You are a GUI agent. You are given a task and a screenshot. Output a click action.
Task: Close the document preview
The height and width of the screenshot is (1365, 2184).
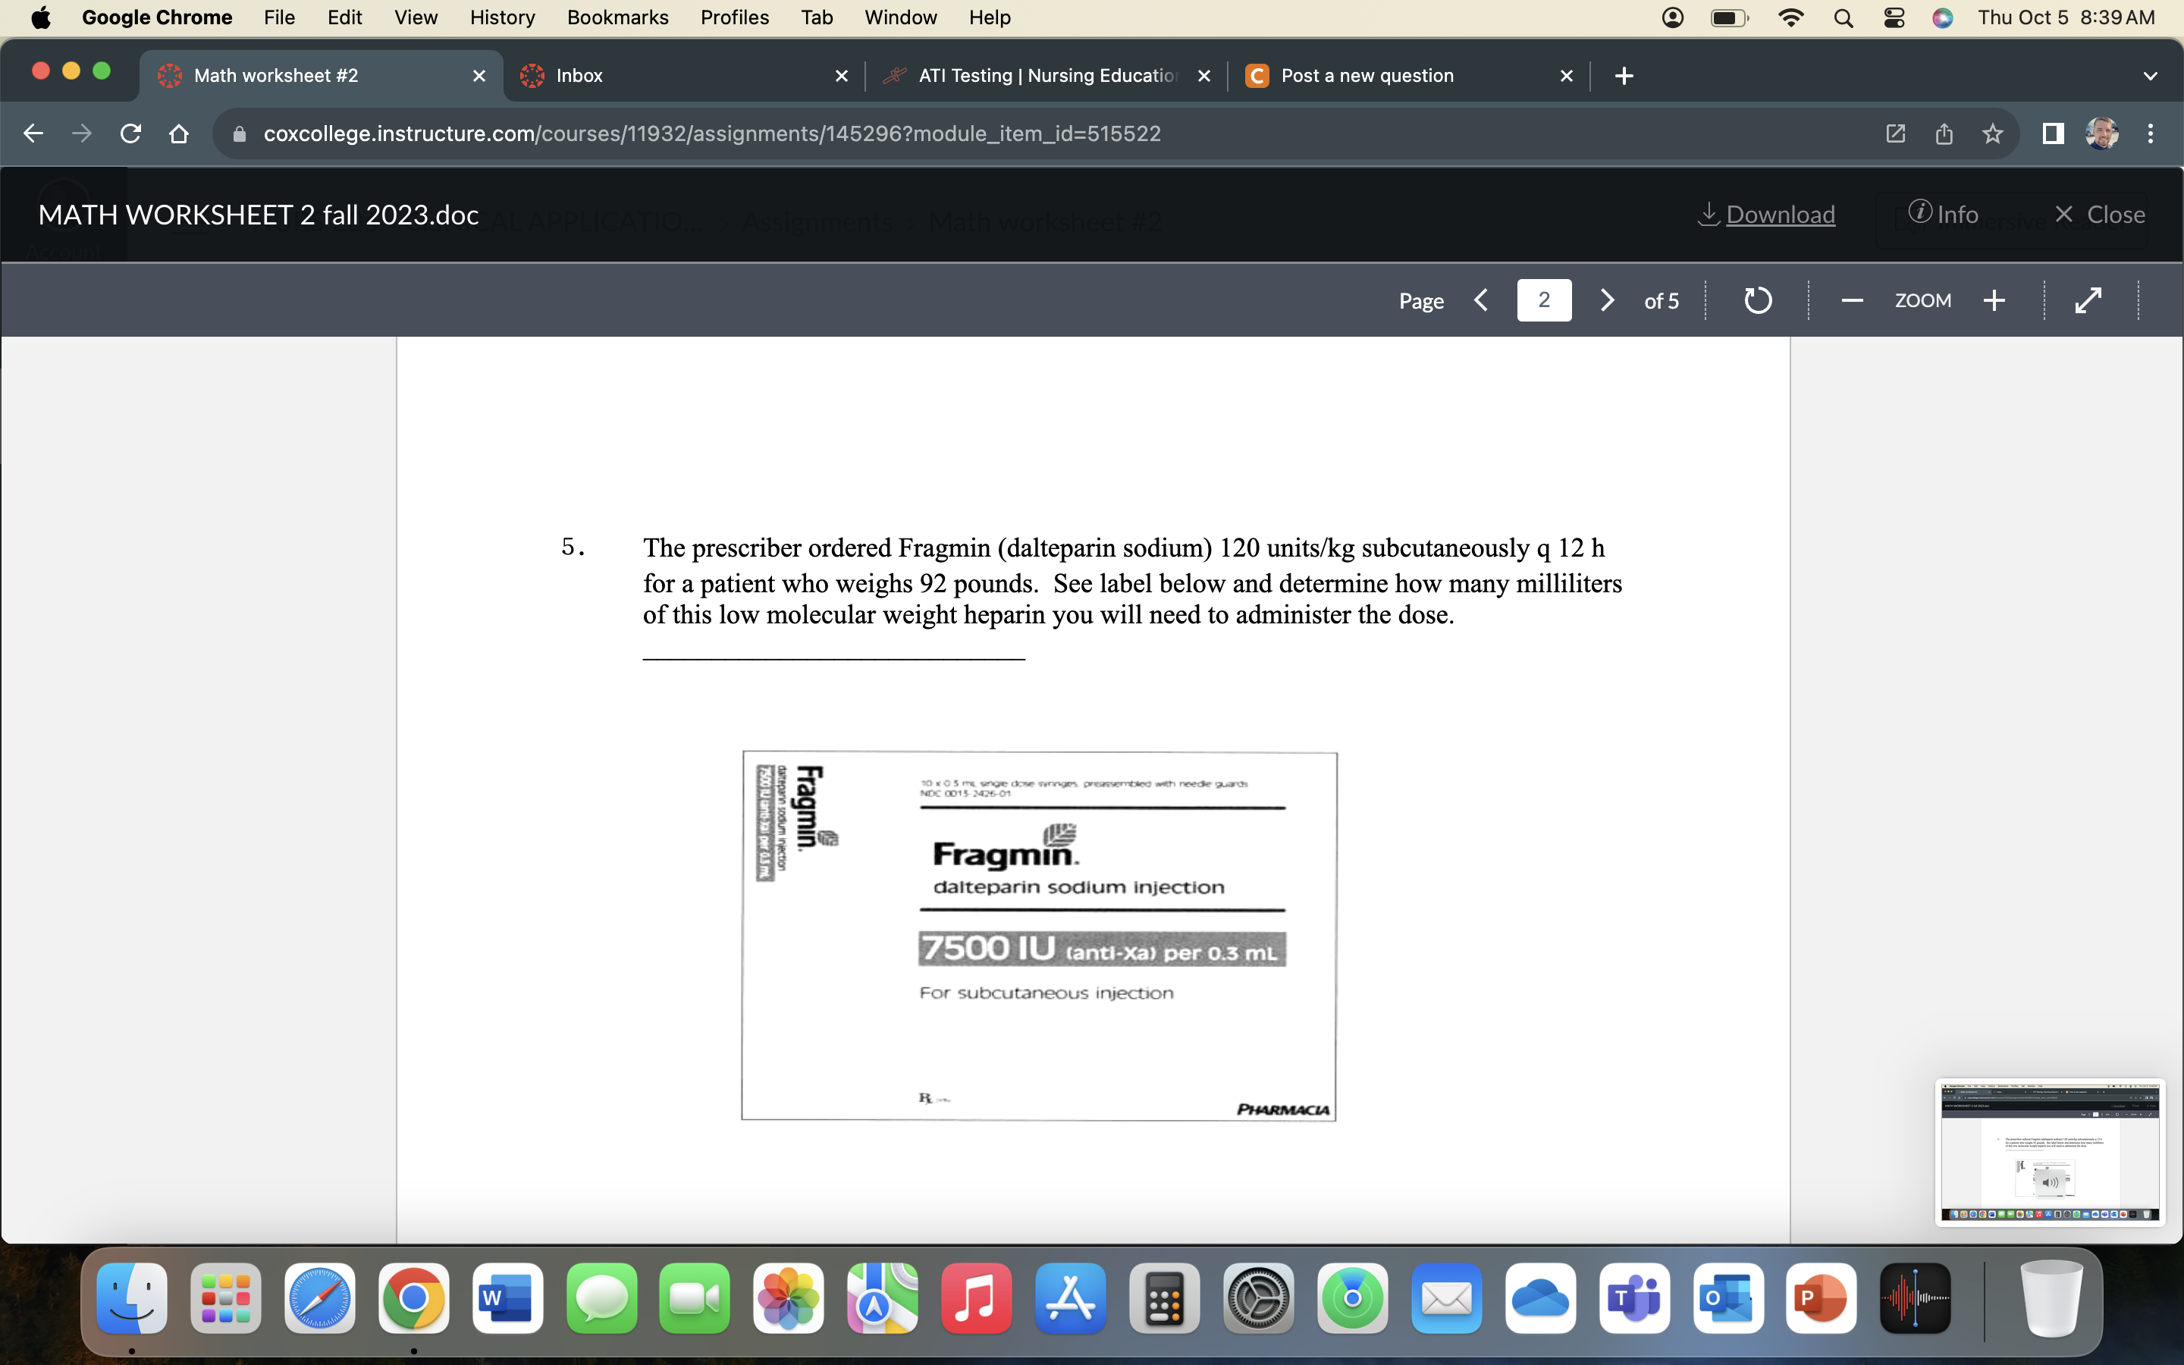point(2100,215)
